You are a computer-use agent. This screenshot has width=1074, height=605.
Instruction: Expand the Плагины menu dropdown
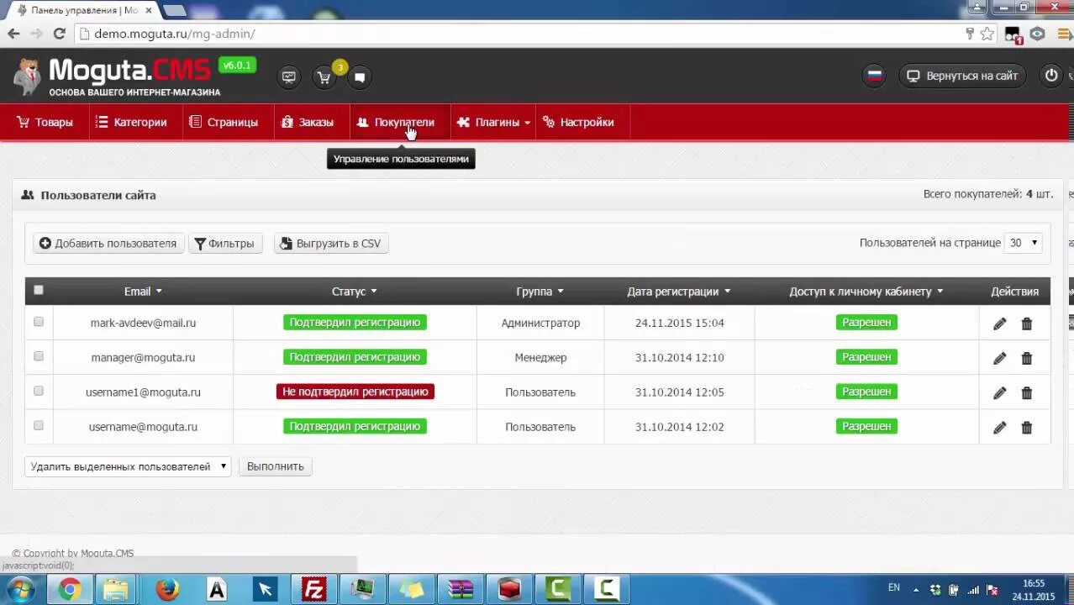(493, 122)
